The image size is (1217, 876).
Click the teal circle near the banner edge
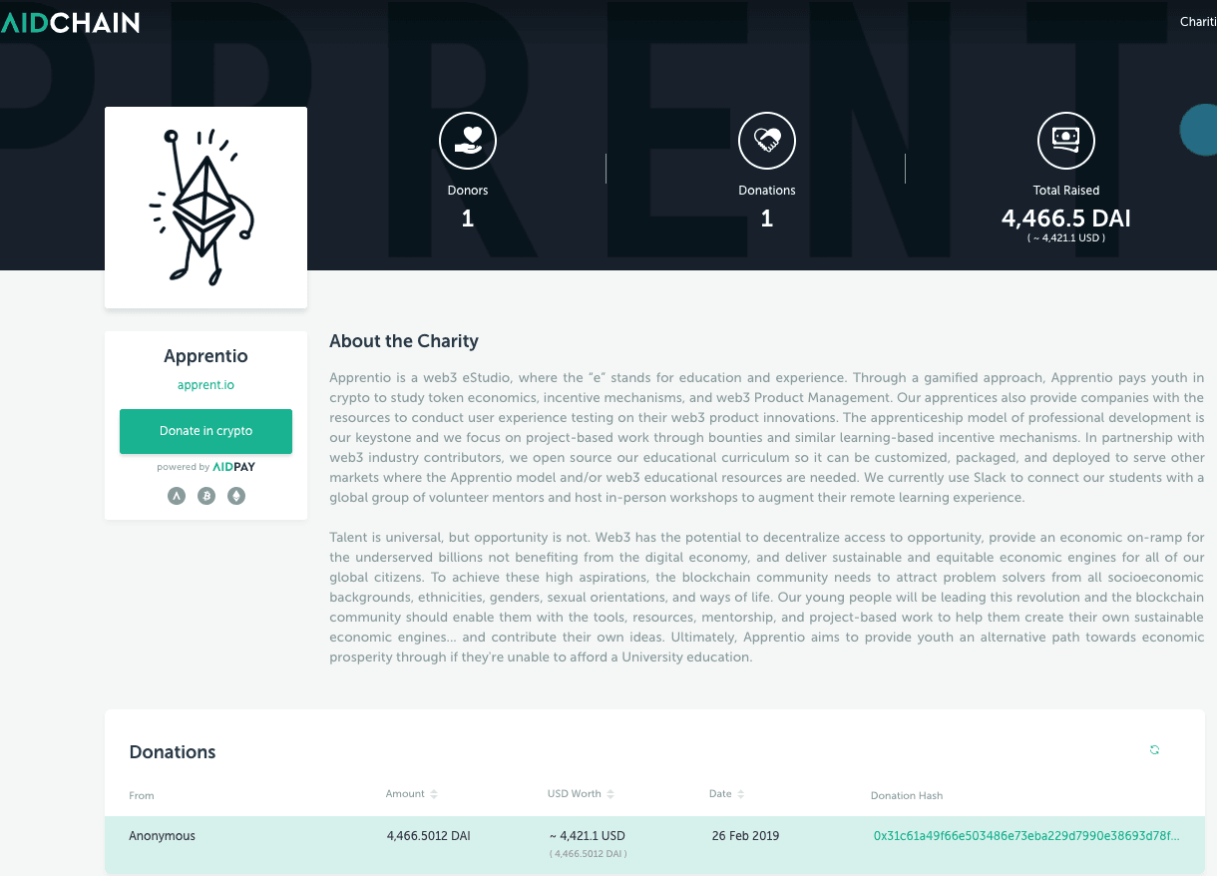(x=1198, y=130)
